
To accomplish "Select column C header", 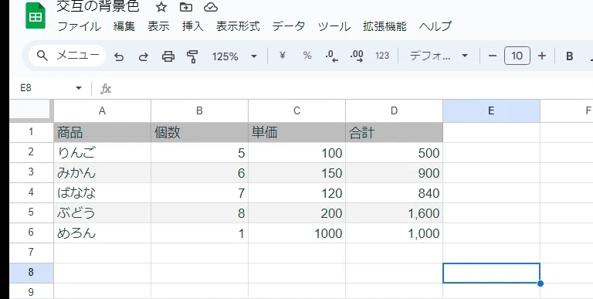I will click(296, 110).
